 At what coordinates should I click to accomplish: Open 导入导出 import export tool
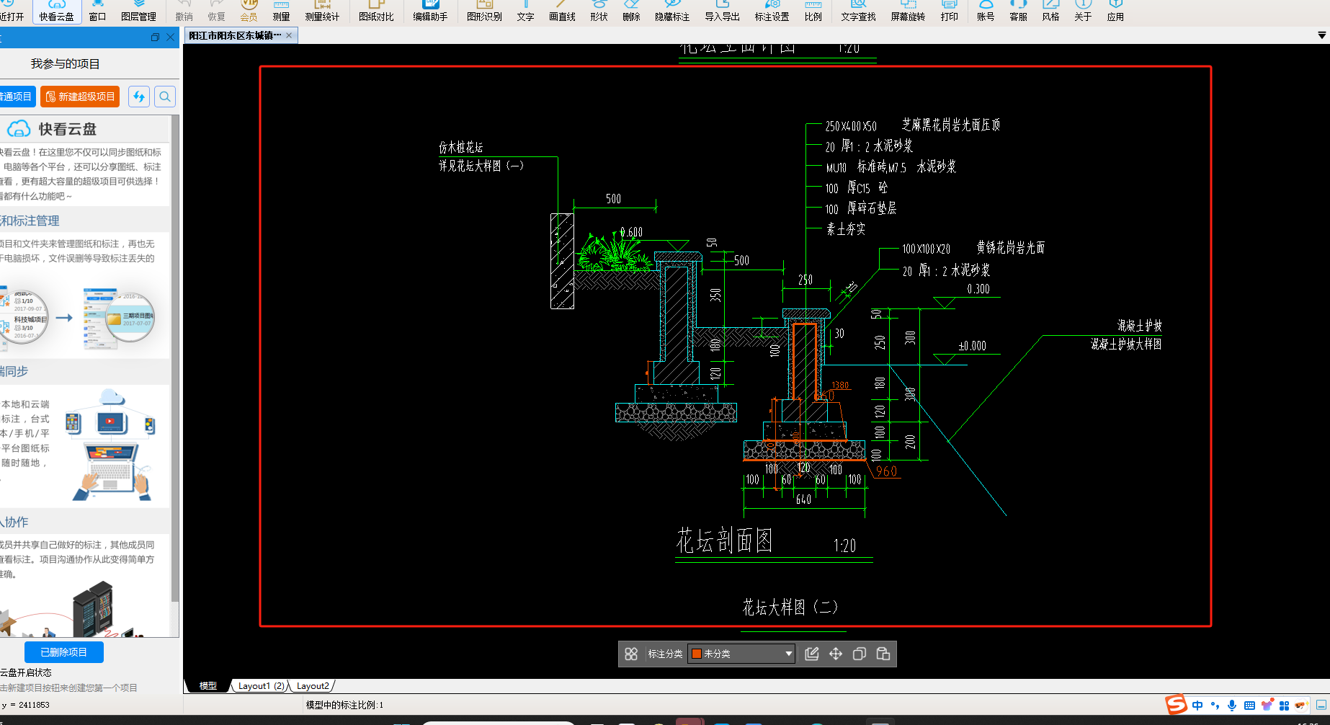pos(722,11)
